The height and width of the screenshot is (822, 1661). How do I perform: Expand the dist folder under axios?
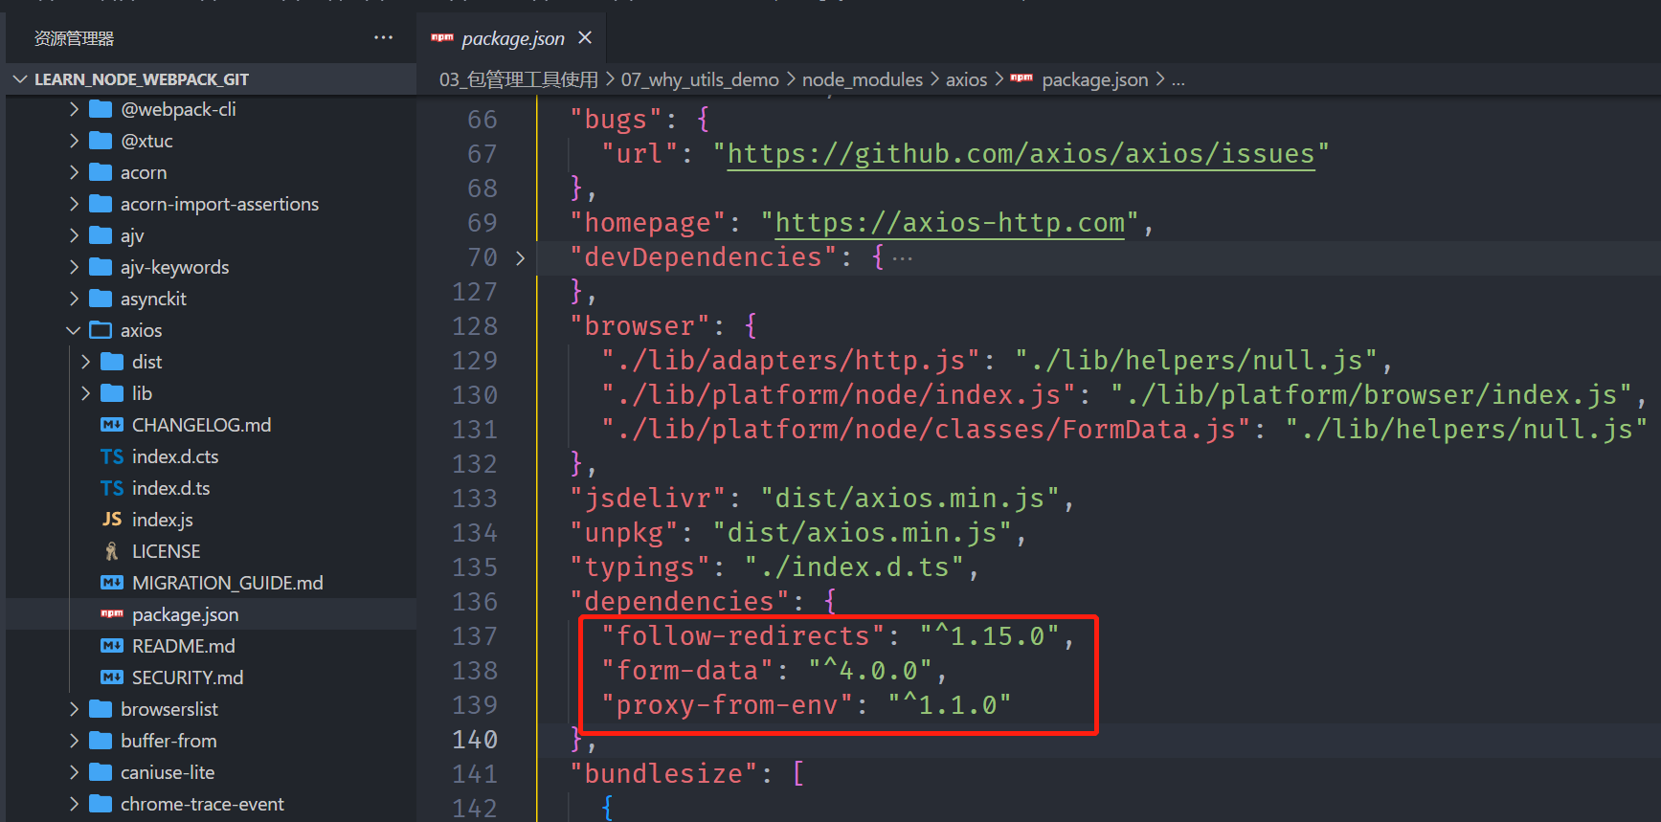tap(85, 362)
